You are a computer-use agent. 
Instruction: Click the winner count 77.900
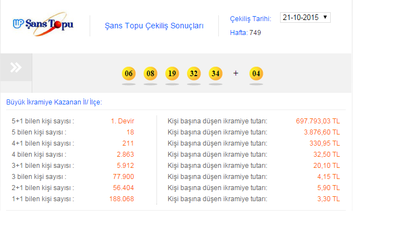pos(123,177)
